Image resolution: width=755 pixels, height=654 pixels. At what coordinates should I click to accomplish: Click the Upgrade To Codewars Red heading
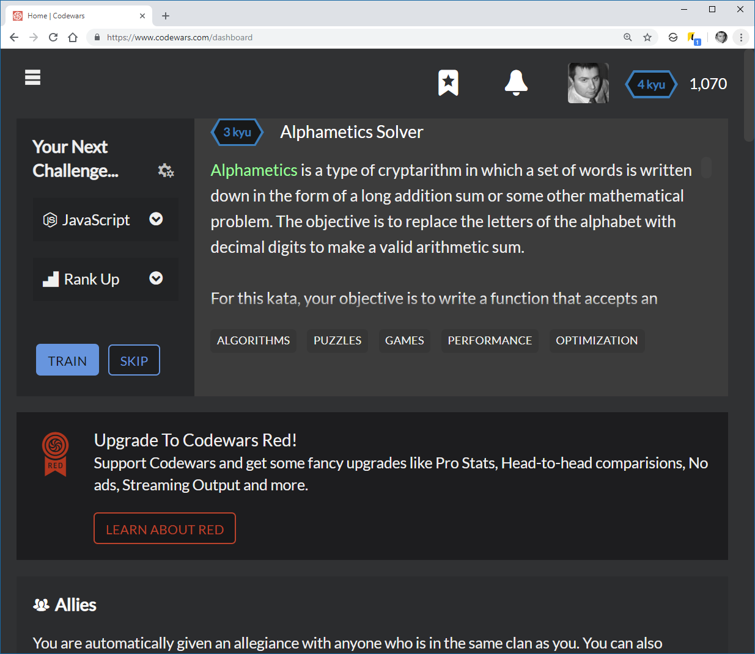coord(196,440)
